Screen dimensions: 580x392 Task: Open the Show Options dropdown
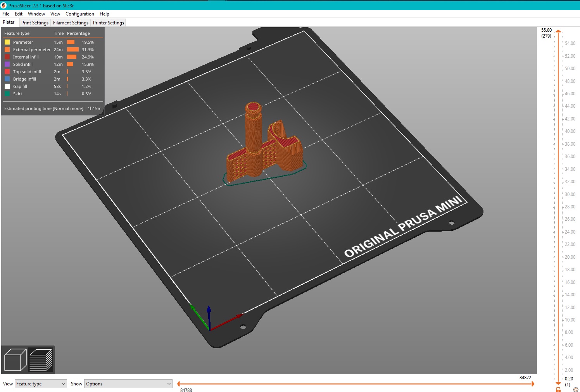click(128, 384)
